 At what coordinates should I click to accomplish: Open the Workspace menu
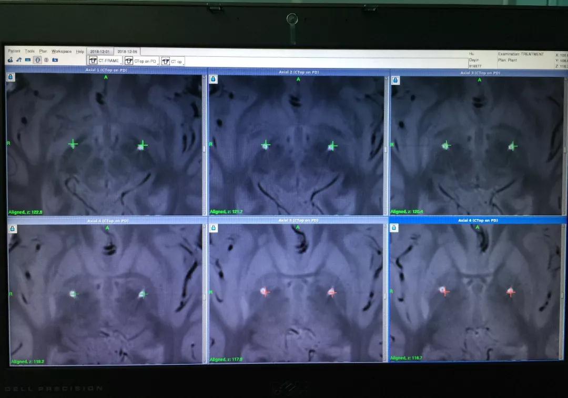click(x=61, y=52)
